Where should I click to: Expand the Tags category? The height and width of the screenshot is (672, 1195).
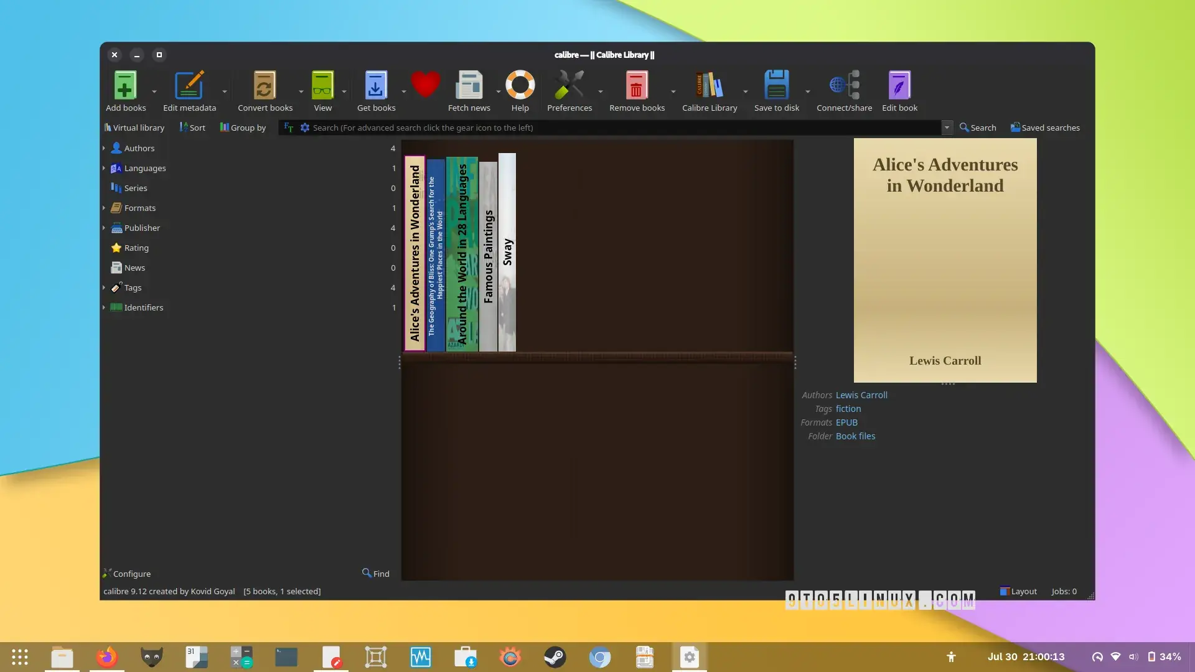[104, 287]
